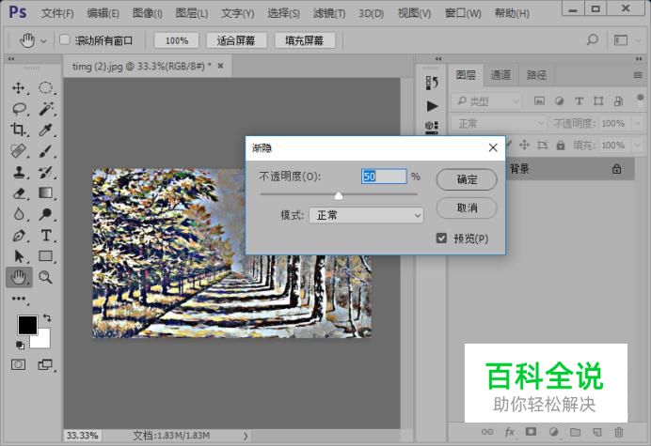Image resolution: width=651 pixels, height=446 pixels.
Task: Click the OK button in Fade dialog
Action: [x=467, y=179]
